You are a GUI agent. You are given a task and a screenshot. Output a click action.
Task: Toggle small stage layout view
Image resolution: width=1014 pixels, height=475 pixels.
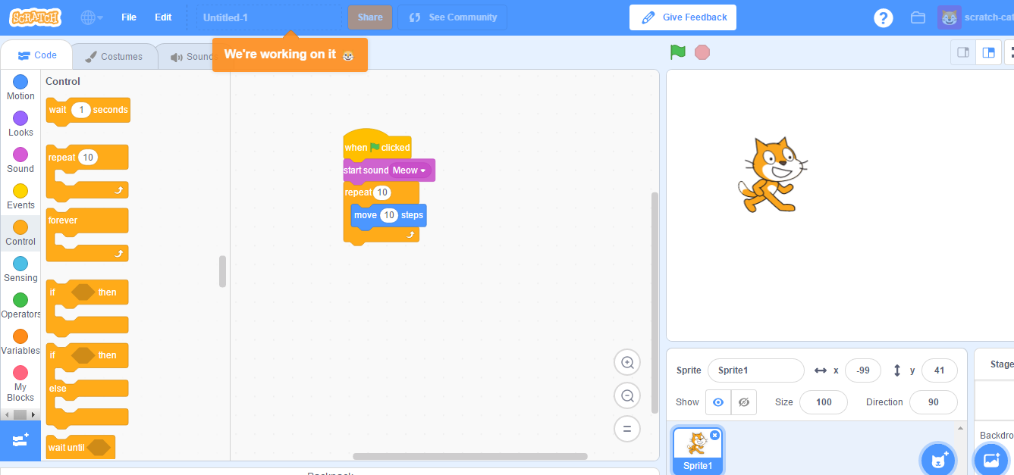tap(964, 52)
